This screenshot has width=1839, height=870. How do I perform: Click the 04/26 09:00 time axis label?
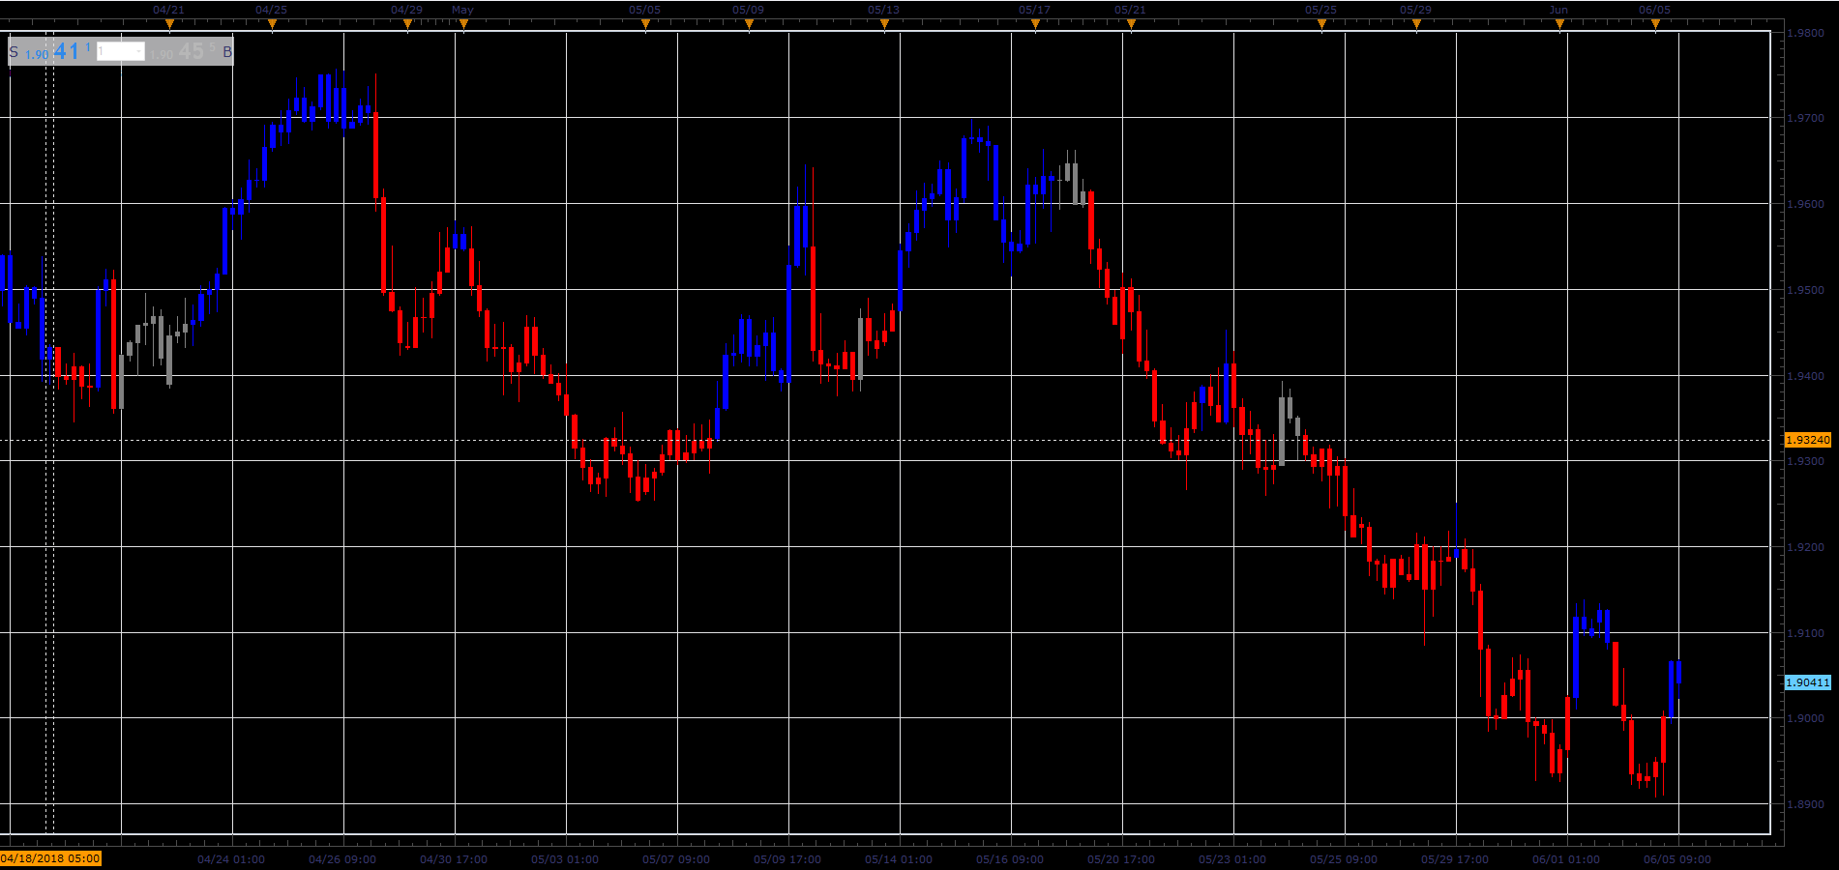pyautogui.click(x=342, y=859)
